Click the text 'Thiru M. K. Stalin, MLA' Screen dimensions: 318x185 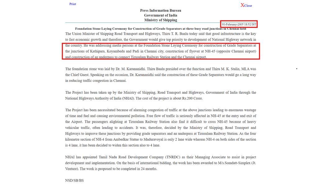click(x=231, y=69)
